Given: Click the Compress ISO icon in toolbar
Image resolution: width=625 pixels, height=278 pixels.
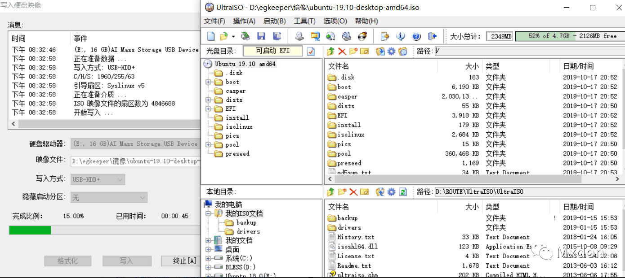Looking at the screenshot, I should tap(315, 36).
